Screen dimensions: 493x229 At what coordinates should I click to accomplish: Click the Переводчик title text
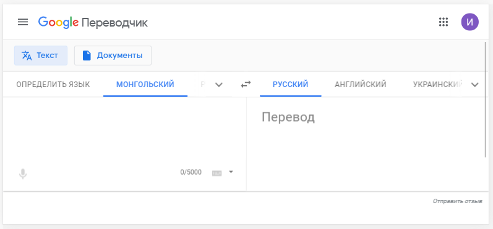[x=115, y=23]
